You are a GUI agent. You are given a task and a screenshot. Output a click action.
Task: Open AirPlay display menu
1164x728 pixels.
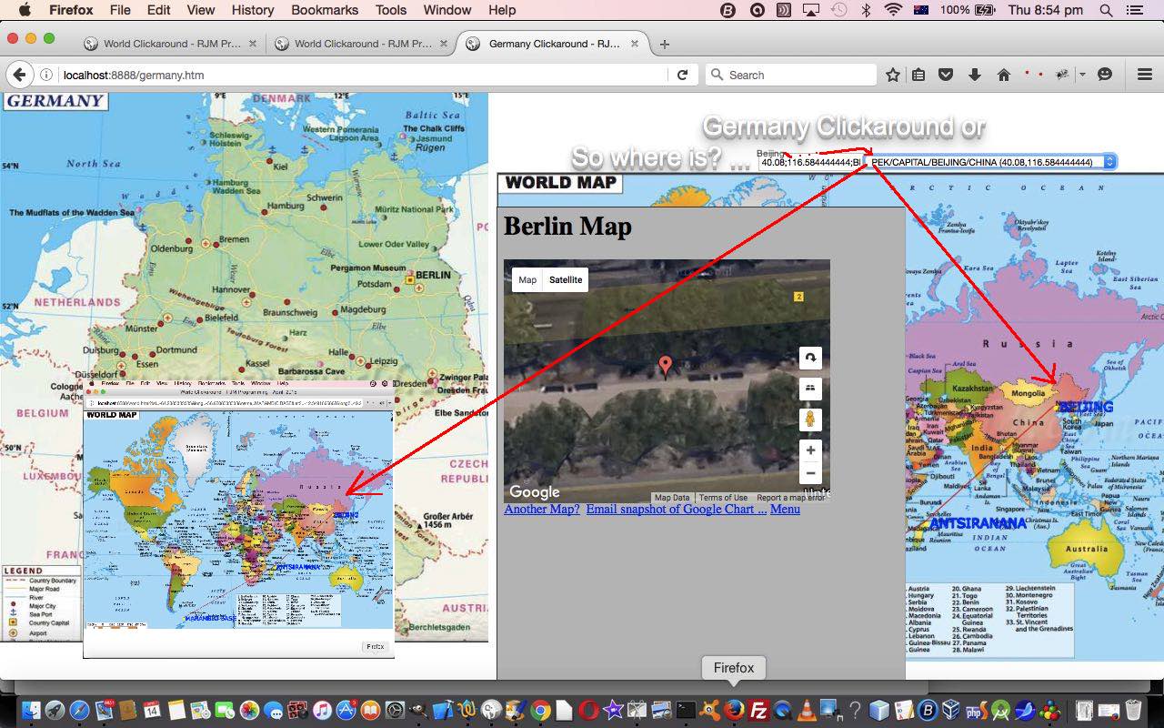click(810, 10)
